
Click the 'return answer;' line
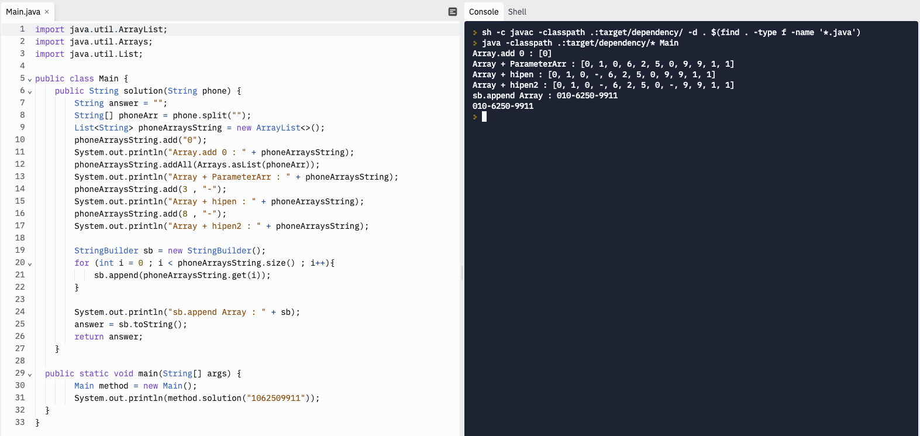coord(108,337)
